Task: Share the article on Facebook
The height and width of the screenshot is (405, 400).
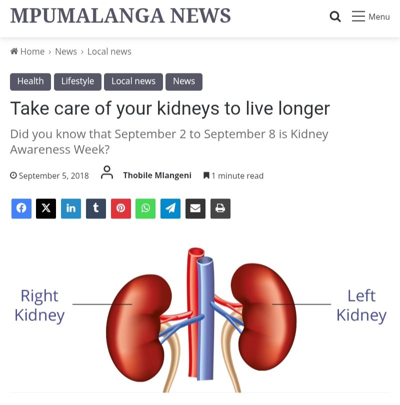Action: 21,208
